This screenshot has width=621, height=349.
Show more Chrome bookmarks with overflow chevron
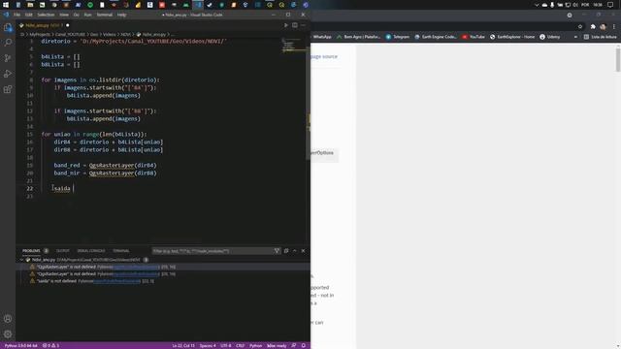[575, 37]
